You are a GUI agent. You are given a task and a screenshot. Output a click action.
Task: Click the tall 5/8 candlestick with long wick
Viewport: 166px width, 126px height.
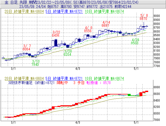[144, 26]
